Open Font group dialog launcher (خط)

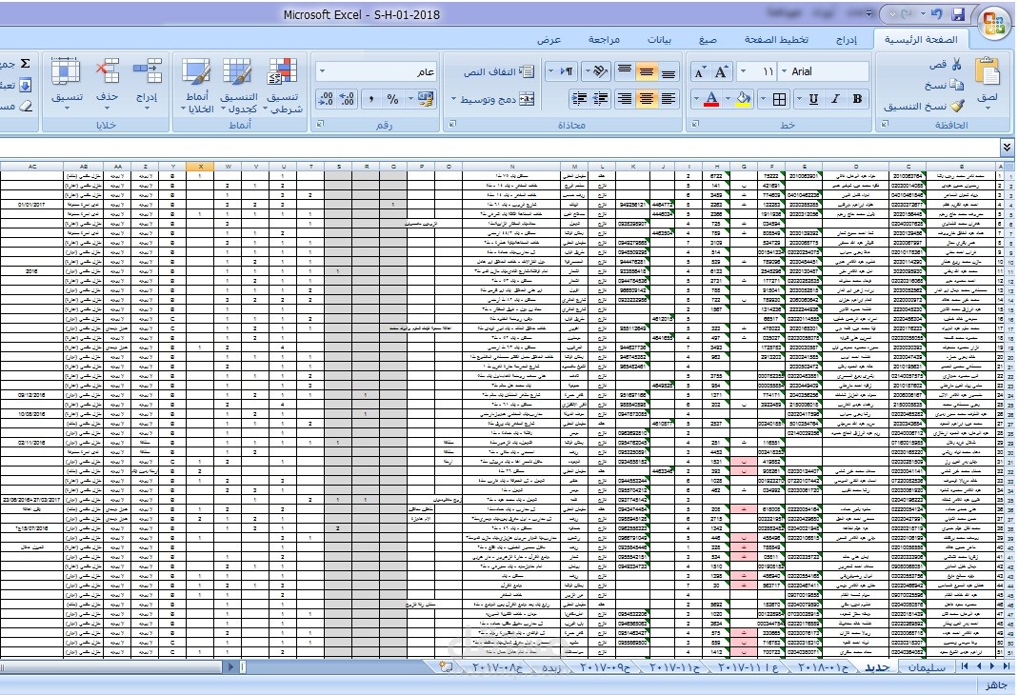pyautogui.click(x=694, y=124)
